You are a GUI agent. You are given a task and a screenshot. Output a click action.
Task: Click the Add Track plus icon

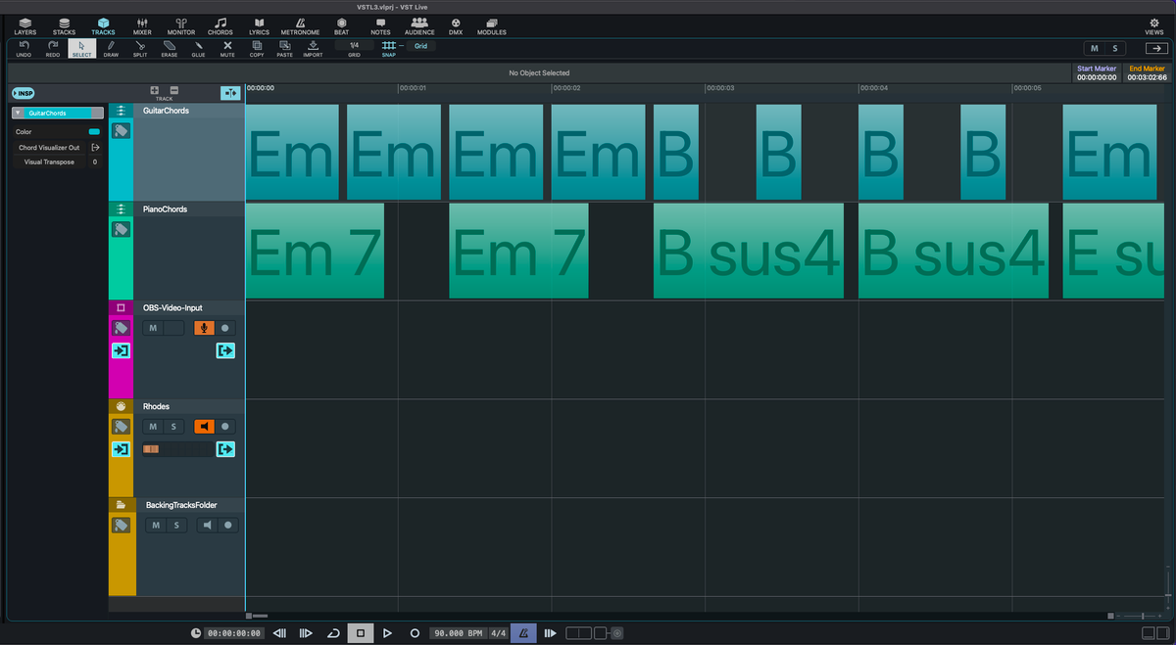pos(155,90)
